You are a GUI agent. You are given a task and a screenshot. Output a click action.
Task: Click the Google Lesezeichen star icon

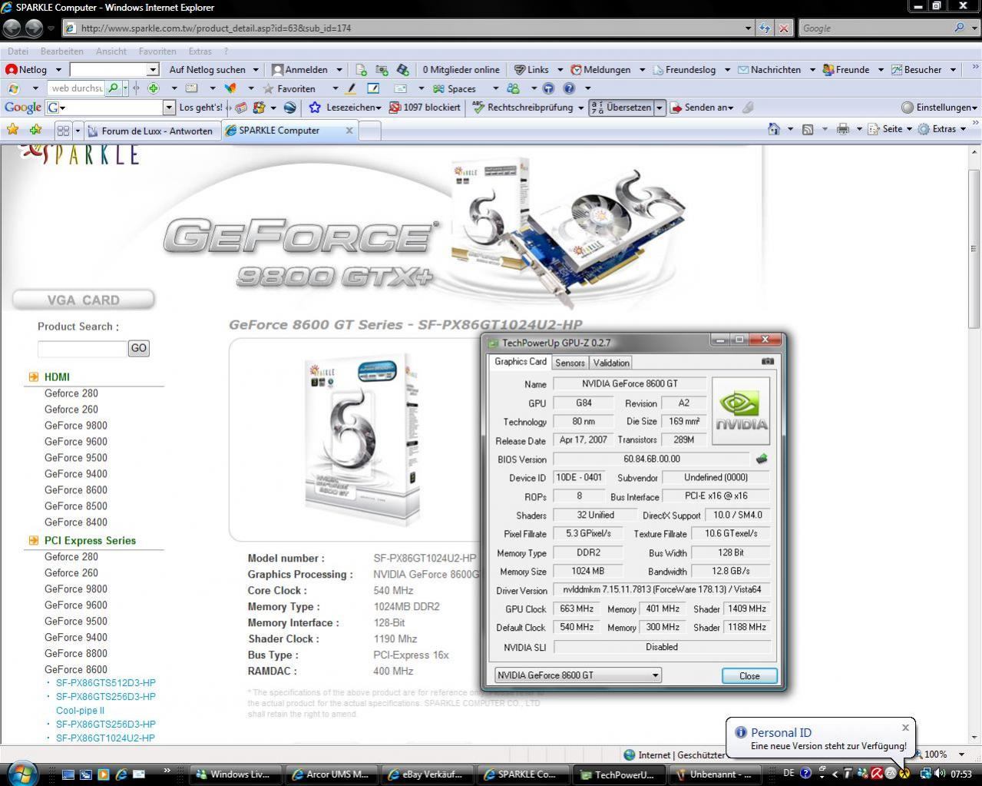314,108
